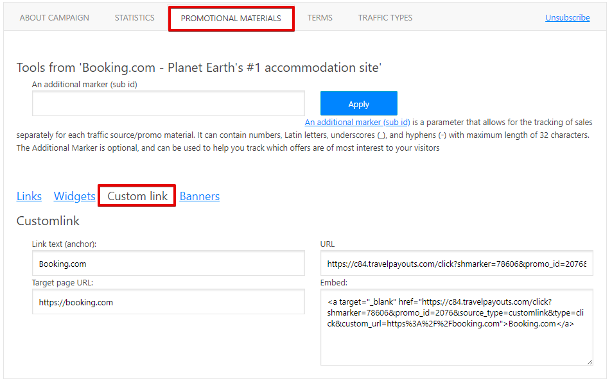Open the Widgets tools section
Viewport: 612px width, 381px height.
[x=74, y=196]
